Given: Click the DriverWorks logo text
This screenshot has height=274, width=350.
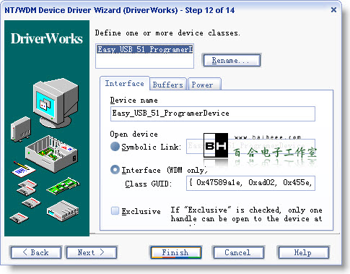Looking at the screenshot, I should tap(47, 38).
